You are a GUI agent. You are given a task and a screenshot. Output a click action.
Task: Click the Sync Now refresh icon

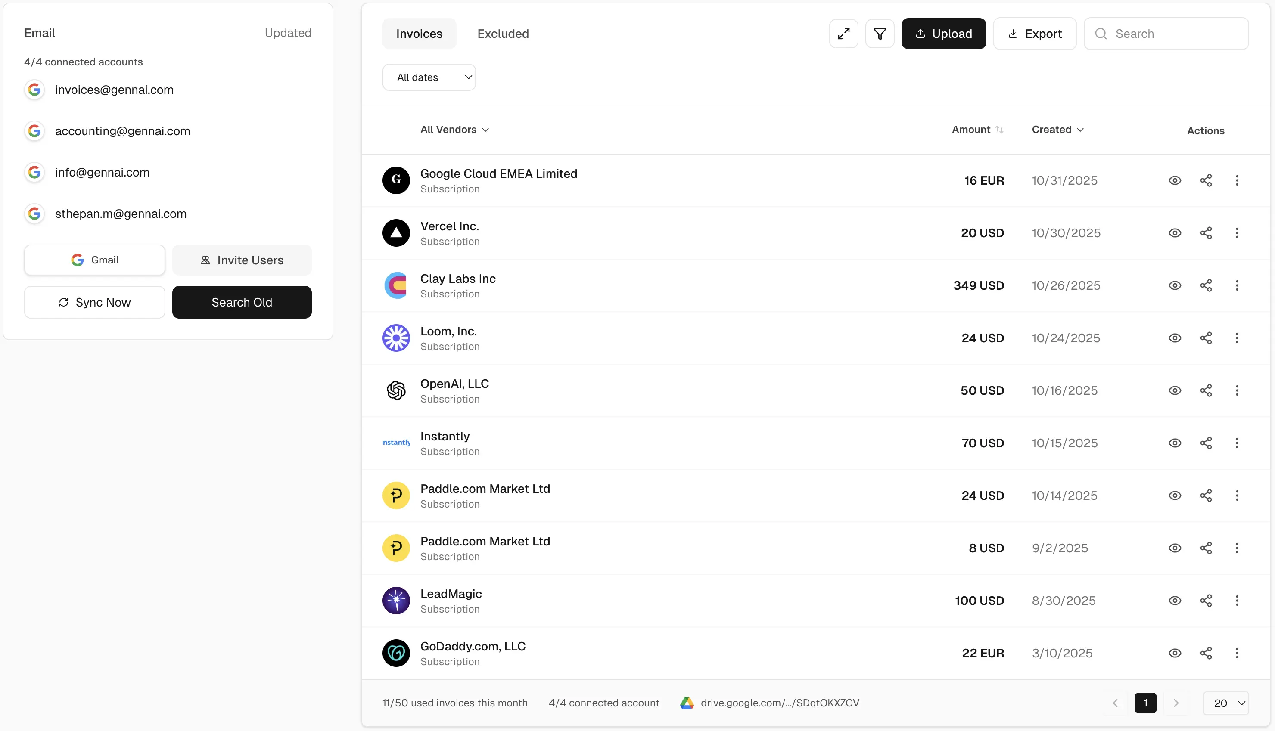point(63,302)
